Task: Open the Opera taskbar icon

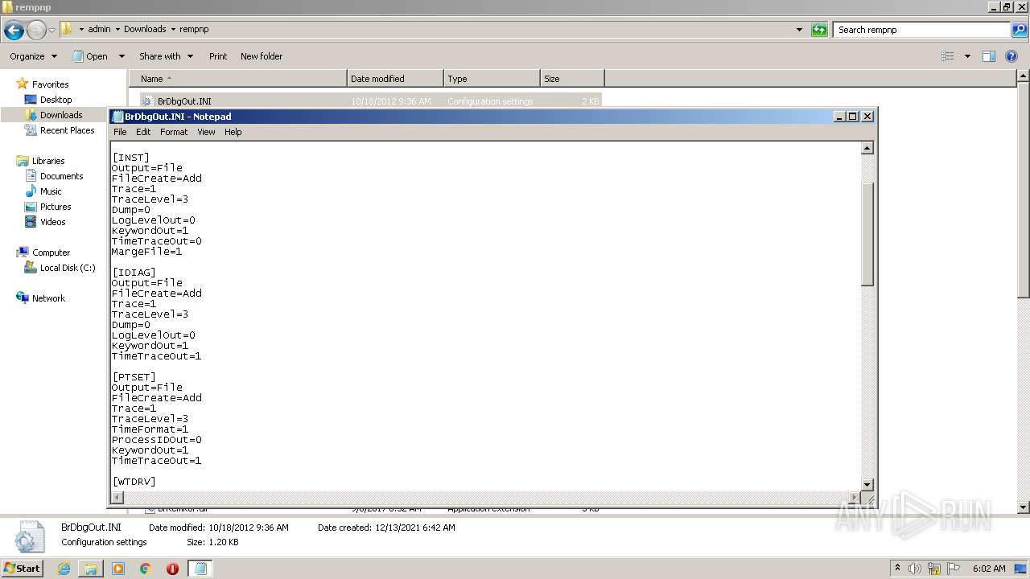Action: (x=172, y=569)
